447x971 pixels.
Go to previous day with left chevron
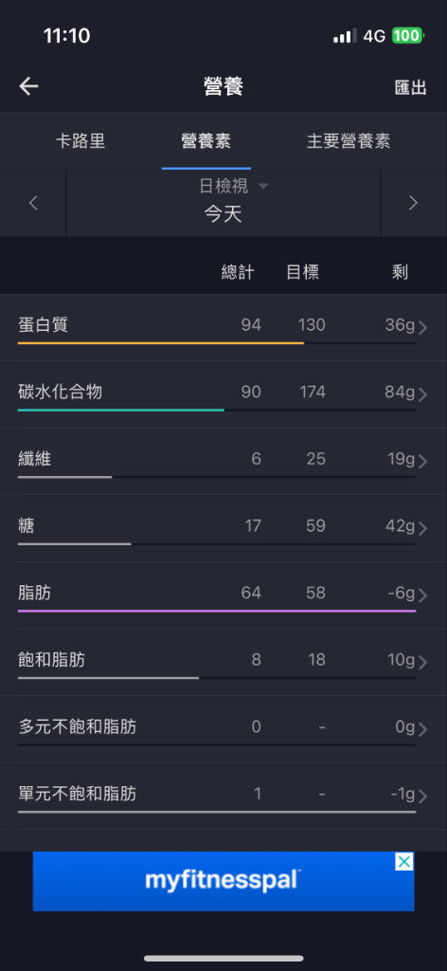coord(33,203)
